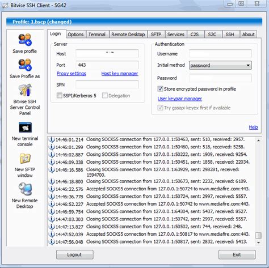Click the Help link
The height and width of the screenshot is (268, 269).
point(253,127)
